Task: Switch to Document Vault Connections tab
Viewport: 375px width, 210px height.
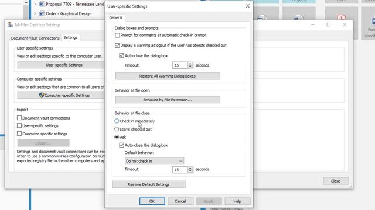Action: click(35, 38)
